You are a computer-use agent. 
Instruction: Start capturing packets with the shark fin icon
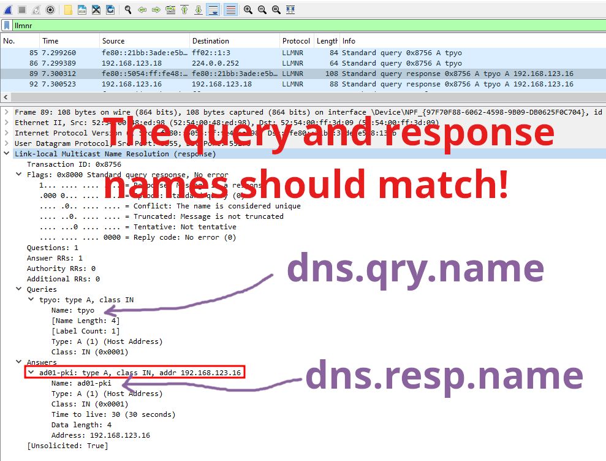point(8,10)
